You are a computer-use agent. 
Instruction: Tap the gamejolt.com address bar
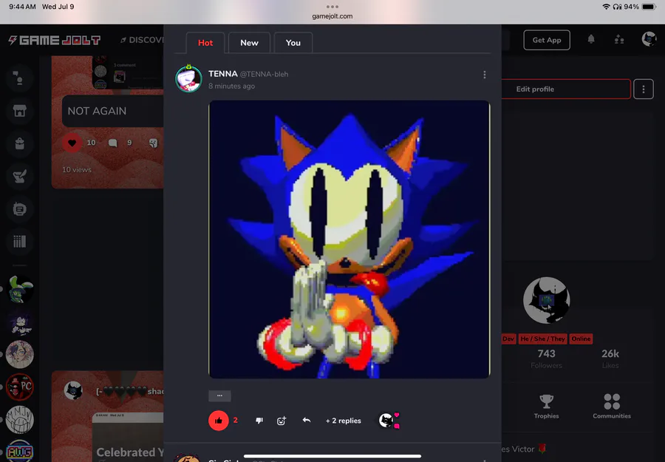coord(332,16)
